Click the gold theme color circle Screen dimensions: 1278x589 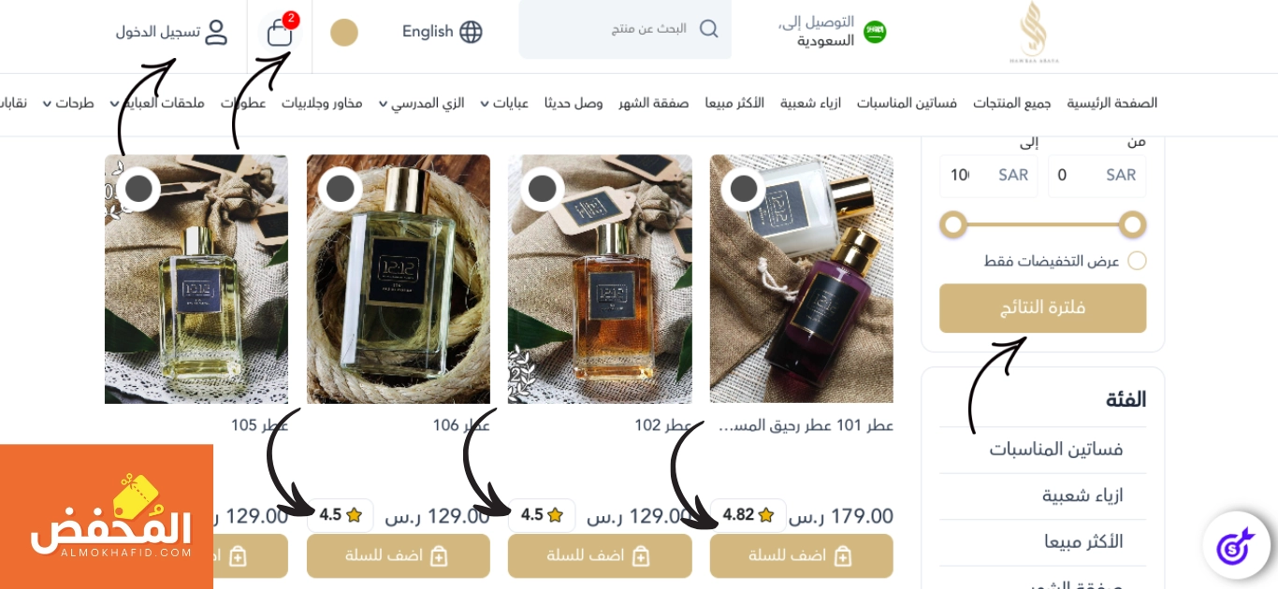(x=344, y=33)
